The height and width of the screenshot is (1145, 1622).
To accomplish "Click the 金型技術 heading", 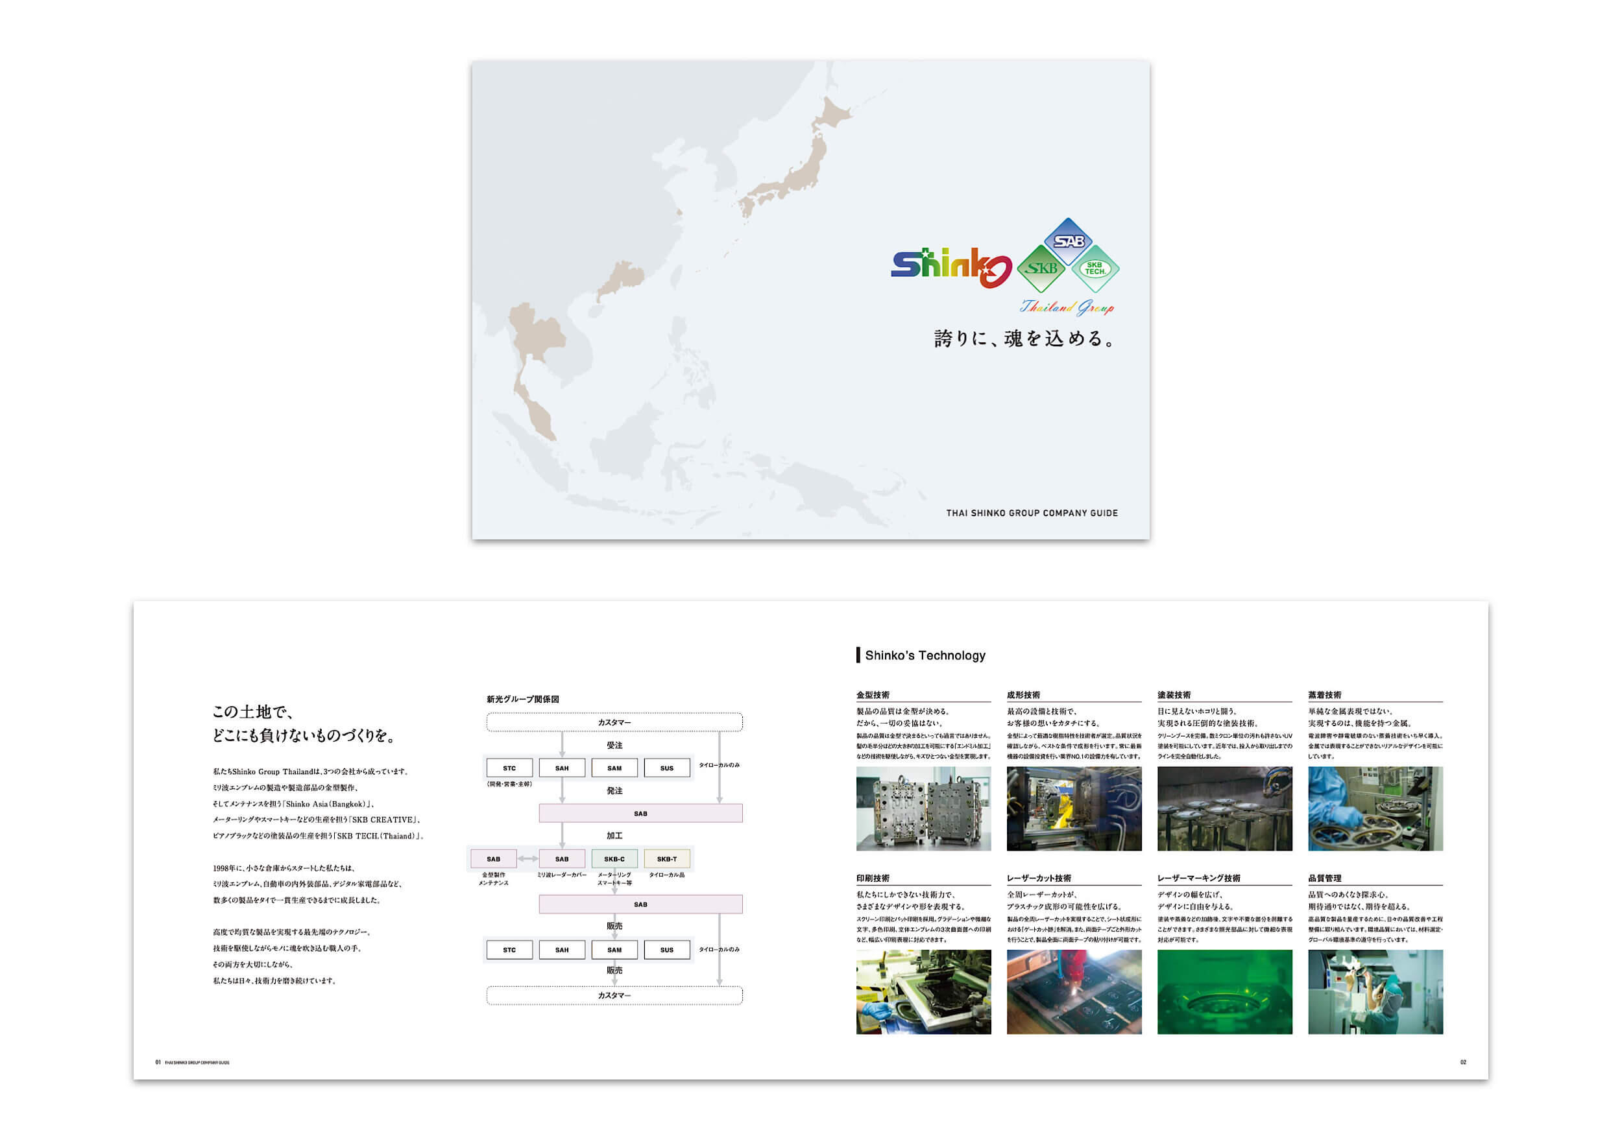I will (873, 694).
